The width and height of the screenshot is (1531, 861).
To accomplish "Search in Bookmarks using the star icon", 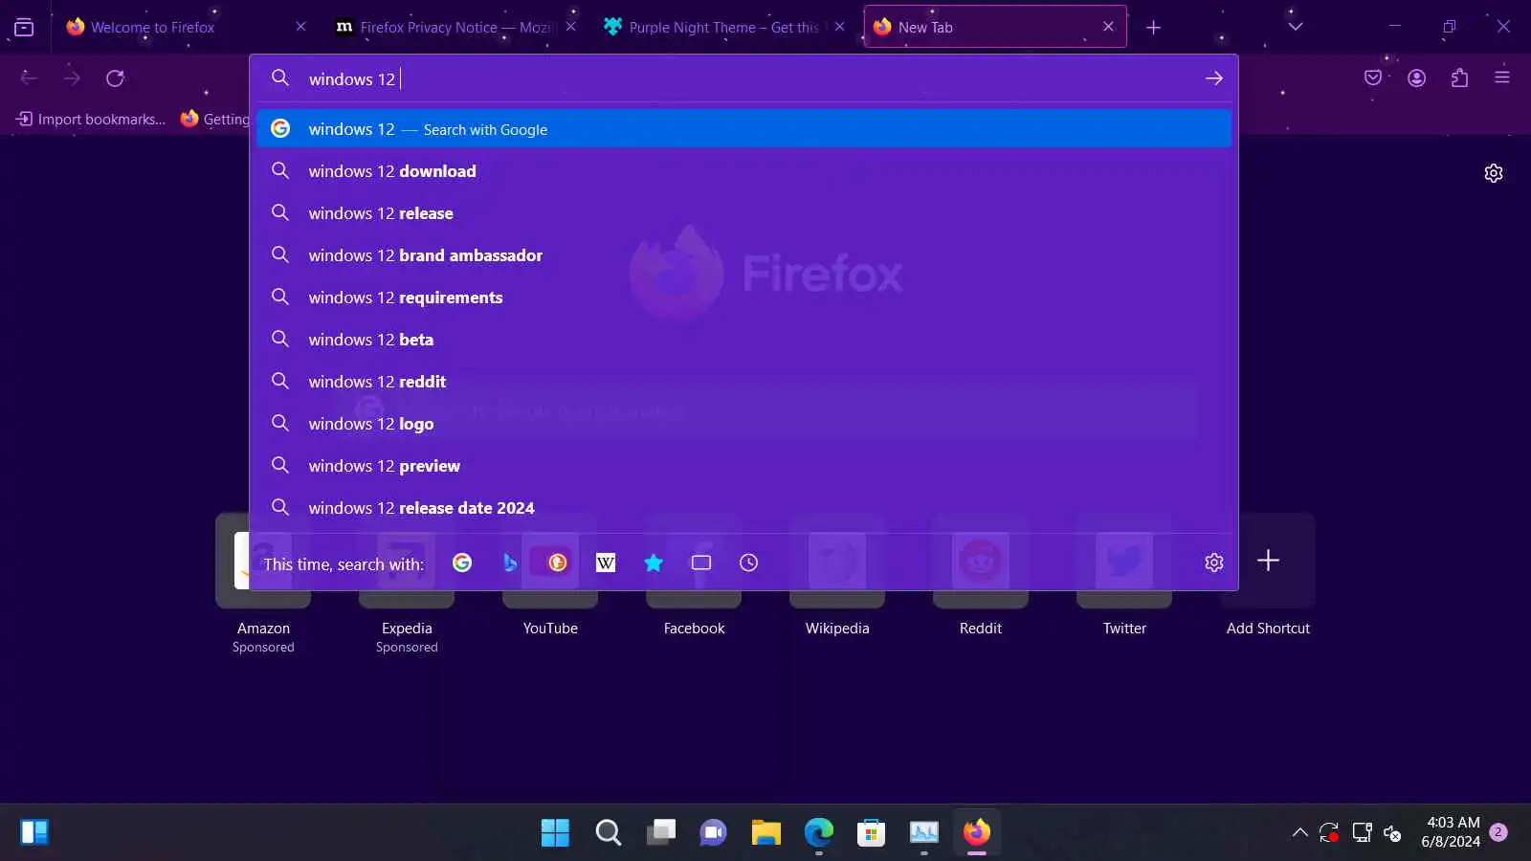I will tap(654, 563).
